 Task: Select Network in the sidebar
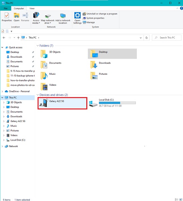coord(13,146)
